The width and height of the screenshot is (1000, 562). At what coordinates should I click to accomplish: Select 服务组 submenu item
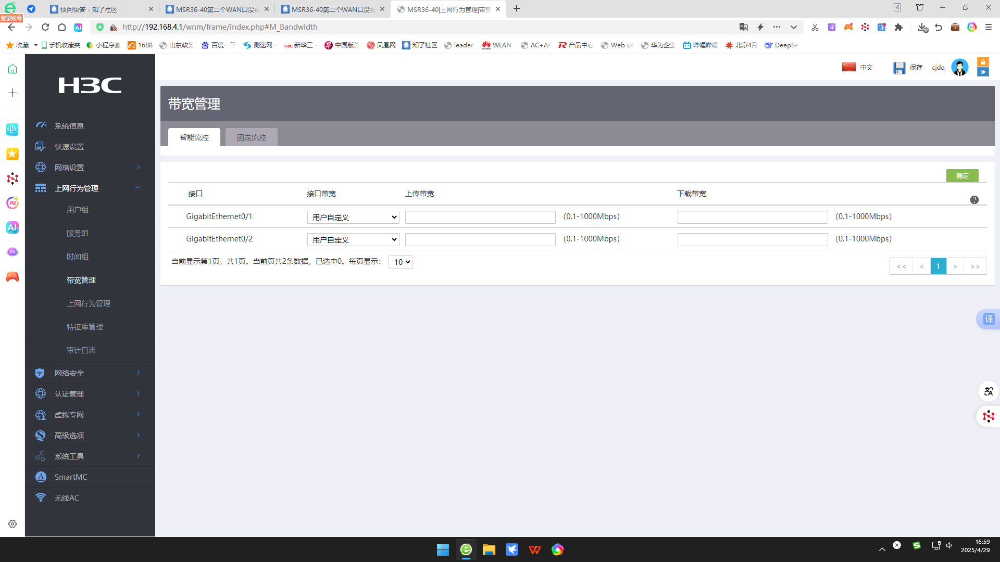78,233
